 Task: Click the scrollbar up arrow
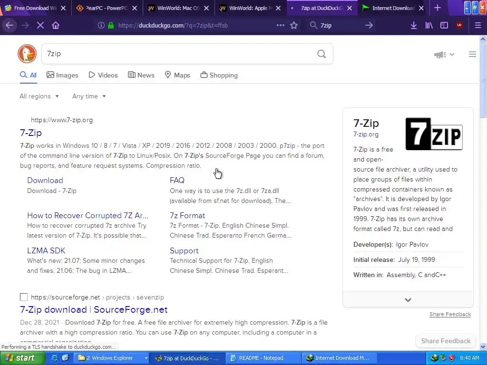click(483, 39)
